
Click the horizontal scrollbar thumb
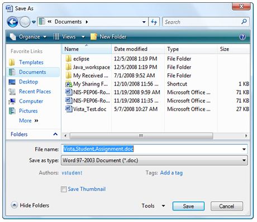tap(141, 136)
